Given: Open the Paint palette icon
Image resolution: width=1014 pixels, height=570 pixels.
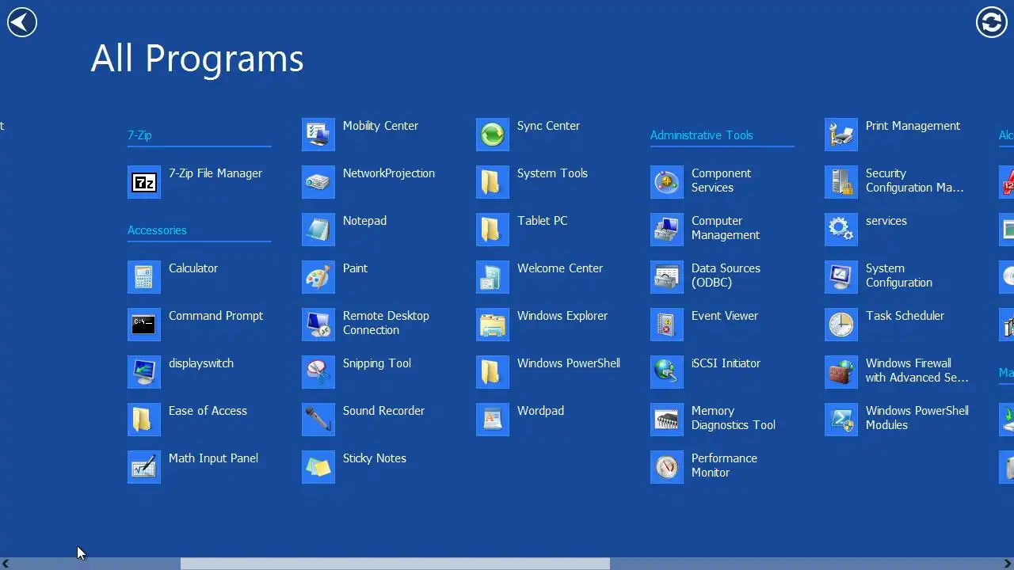Looking at the screenshot, I should (318, 277).
